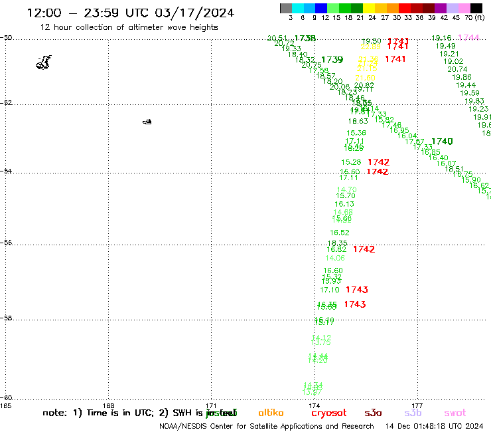This screenshot has height=432, width=491.
Task: Click the wave height value '19.59'
Action: click(x=469, y=93)
